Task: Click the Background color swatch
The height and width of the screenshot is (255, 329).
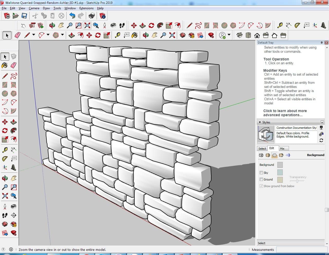Action: click(x=280, y=165)
